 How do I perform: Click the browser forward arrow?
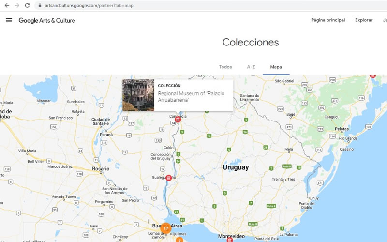point(17,5)
